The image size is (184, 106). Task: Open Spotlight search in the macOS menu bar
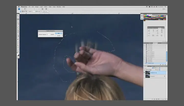coord(165,7)
